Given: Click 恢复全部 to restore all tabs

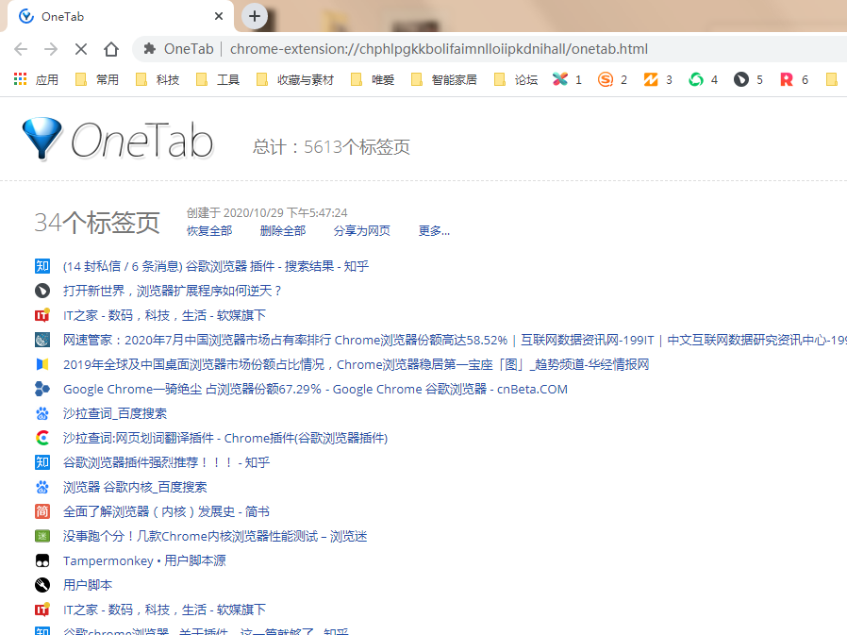Looking at the screenshot, I should coord(209,231).
